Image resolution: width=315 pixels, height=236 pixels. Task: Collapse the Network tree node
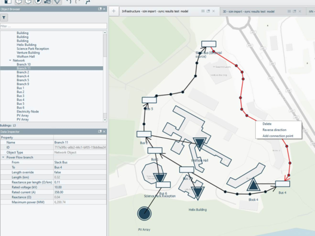10,60
